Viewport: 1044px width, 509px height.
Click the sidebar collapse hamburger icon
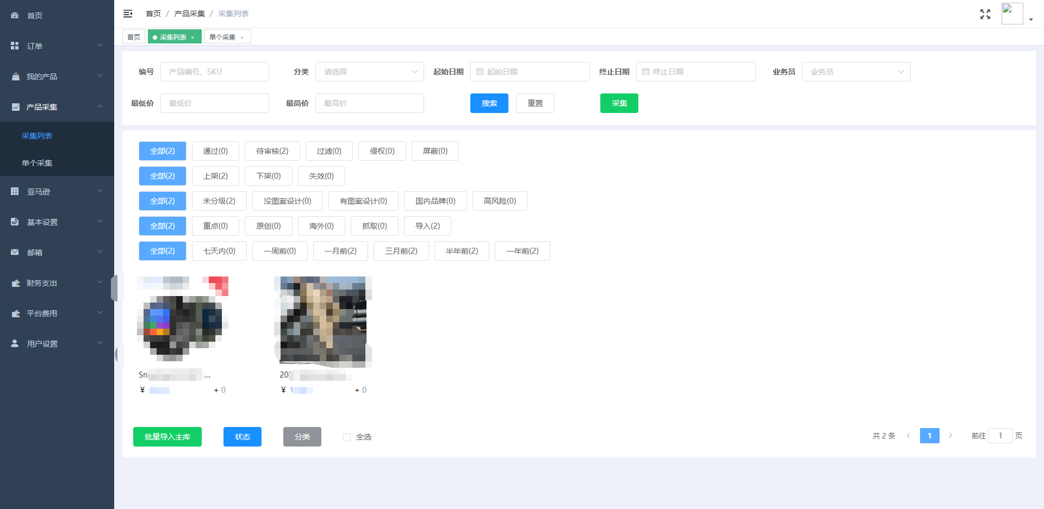tap(128, 14)
